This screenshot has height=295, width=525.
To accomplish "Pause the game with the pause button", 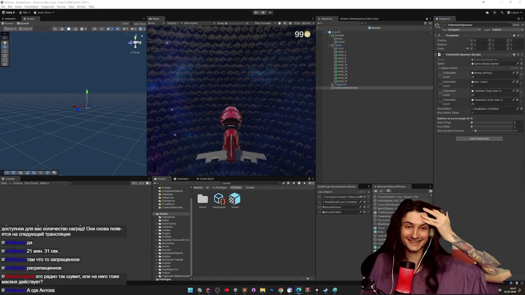I will click(x=263, y=12).
